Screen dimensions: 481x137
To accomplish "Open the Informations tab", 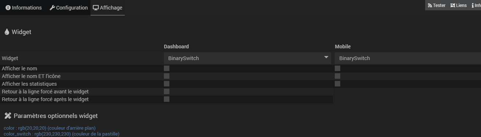I will point(24,8).
